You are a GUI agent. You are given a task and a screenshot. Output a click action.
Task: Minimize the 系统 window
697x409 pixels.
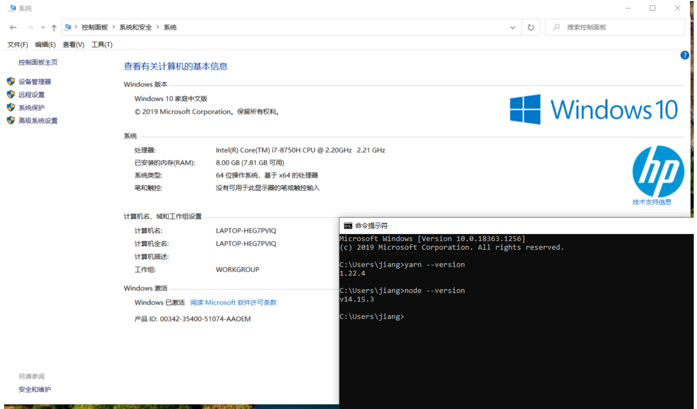point(628,8)
